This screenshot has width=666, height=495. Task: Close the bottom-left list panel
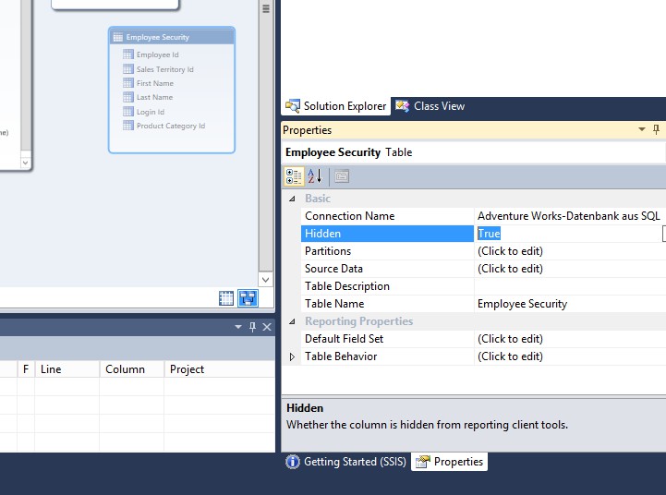(267, 327)
